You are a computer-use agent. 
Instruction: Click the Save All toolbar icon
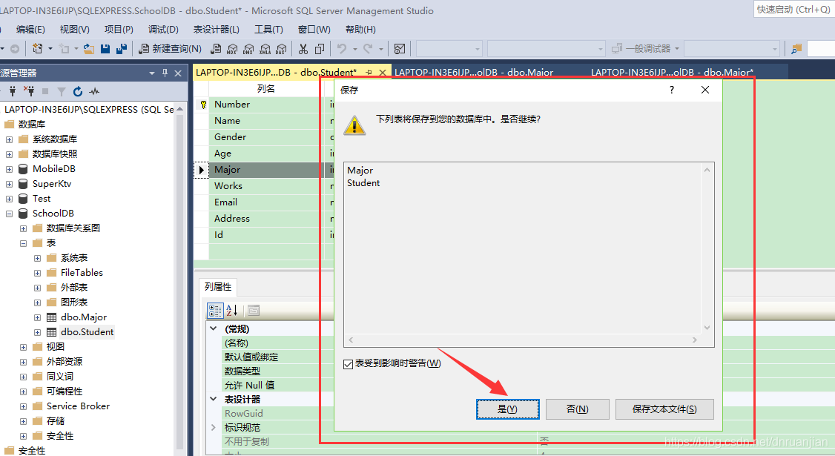[x=122, y=48]
